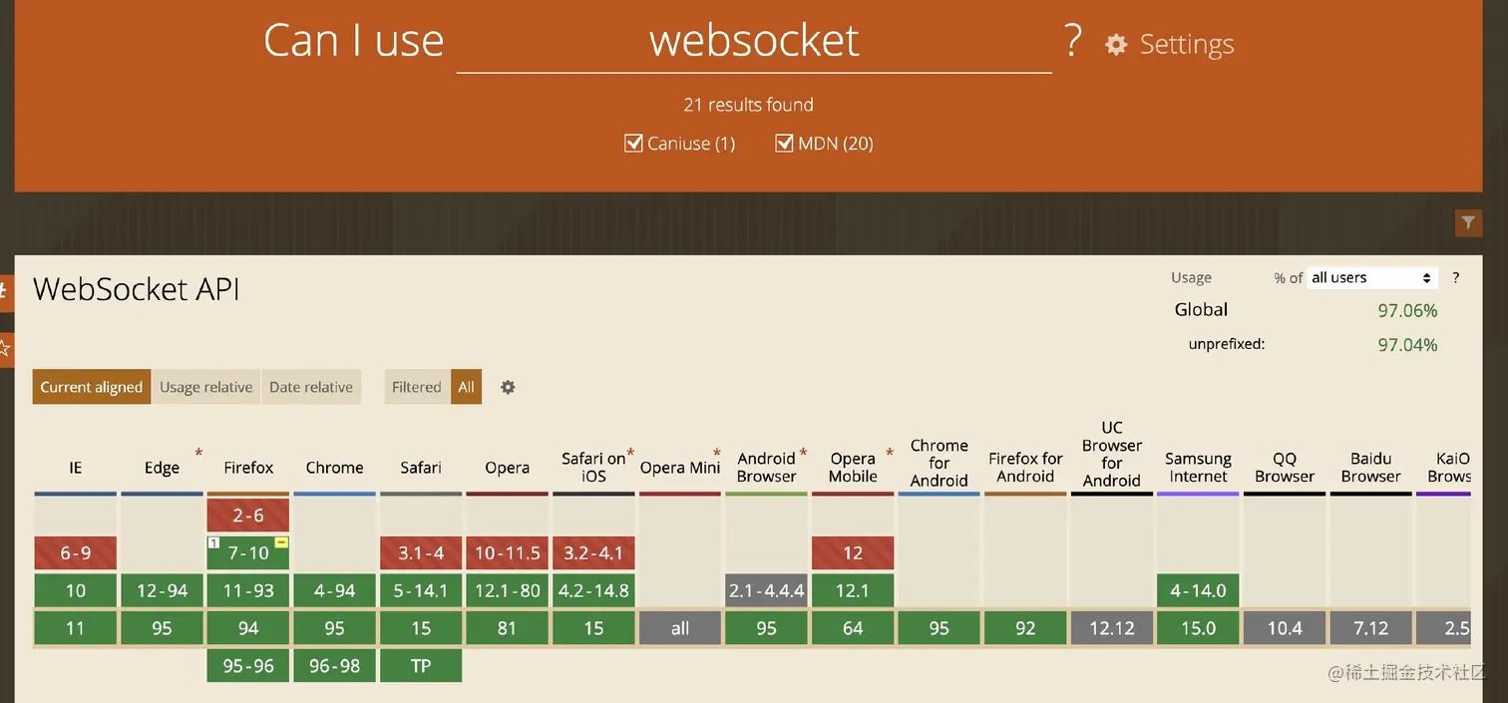Click note marker 1 on Firefox 7-10
Screen dimensions: 1508x703
213,542
